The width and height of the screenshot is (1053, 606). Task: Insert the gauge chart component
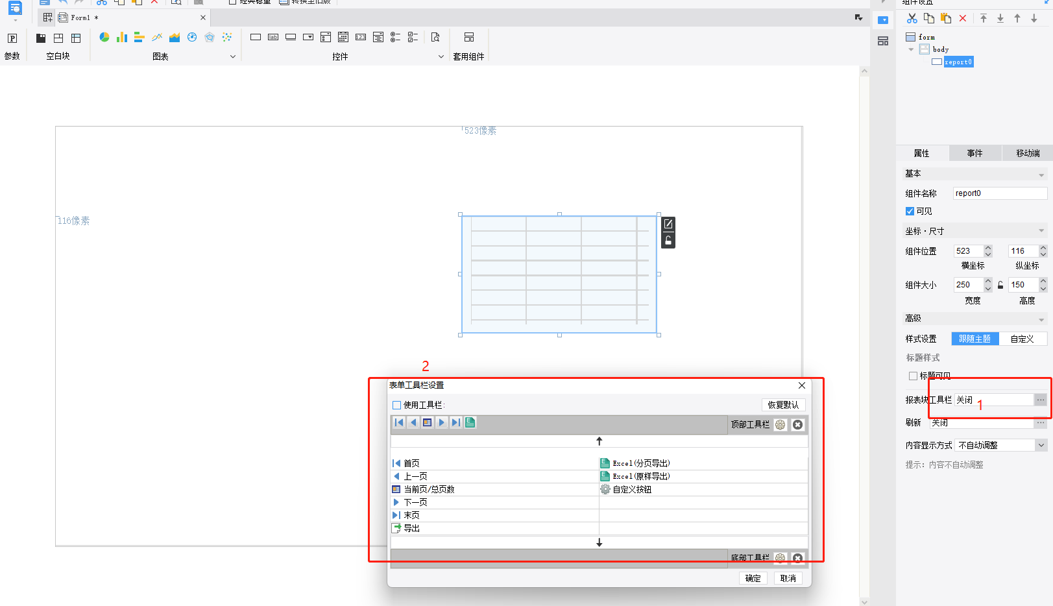pyautogui.click(x=192, y=37)
